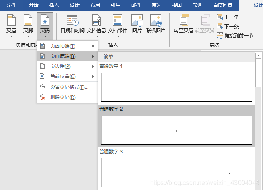Click the icon beside 当前位置(C)
263x190 pixels.
pos(42,76)
